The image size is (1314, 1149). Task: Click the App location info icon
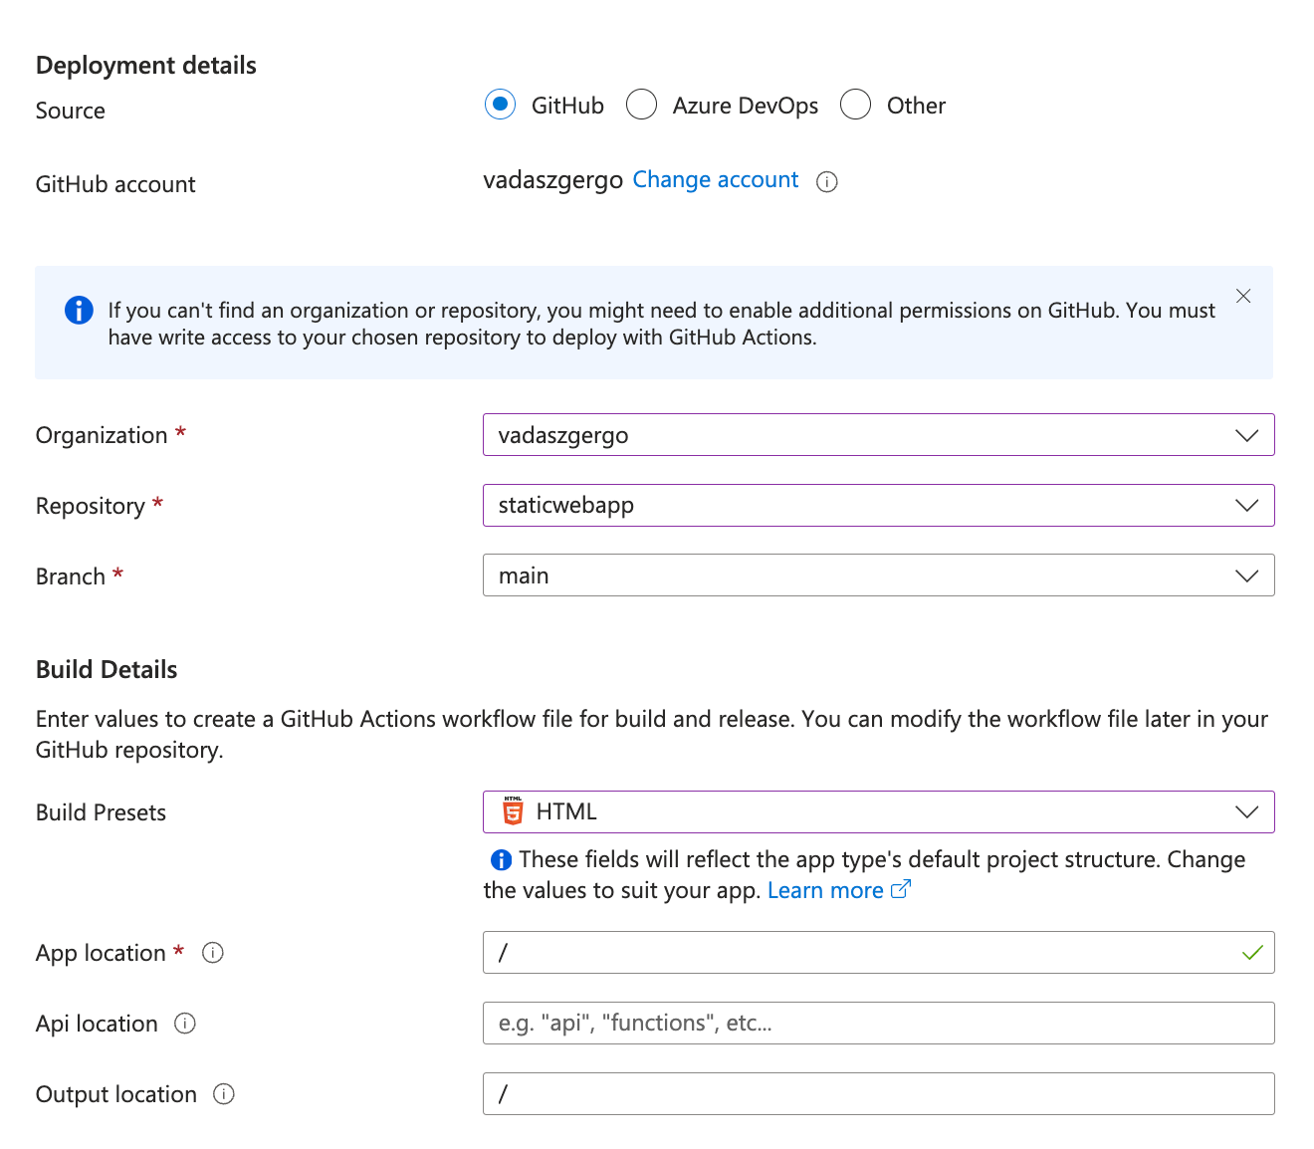(213, 953)
